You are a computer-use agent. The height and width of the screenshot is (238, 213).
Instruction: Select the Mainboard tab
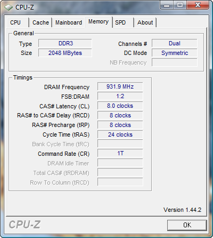point(69,22)
